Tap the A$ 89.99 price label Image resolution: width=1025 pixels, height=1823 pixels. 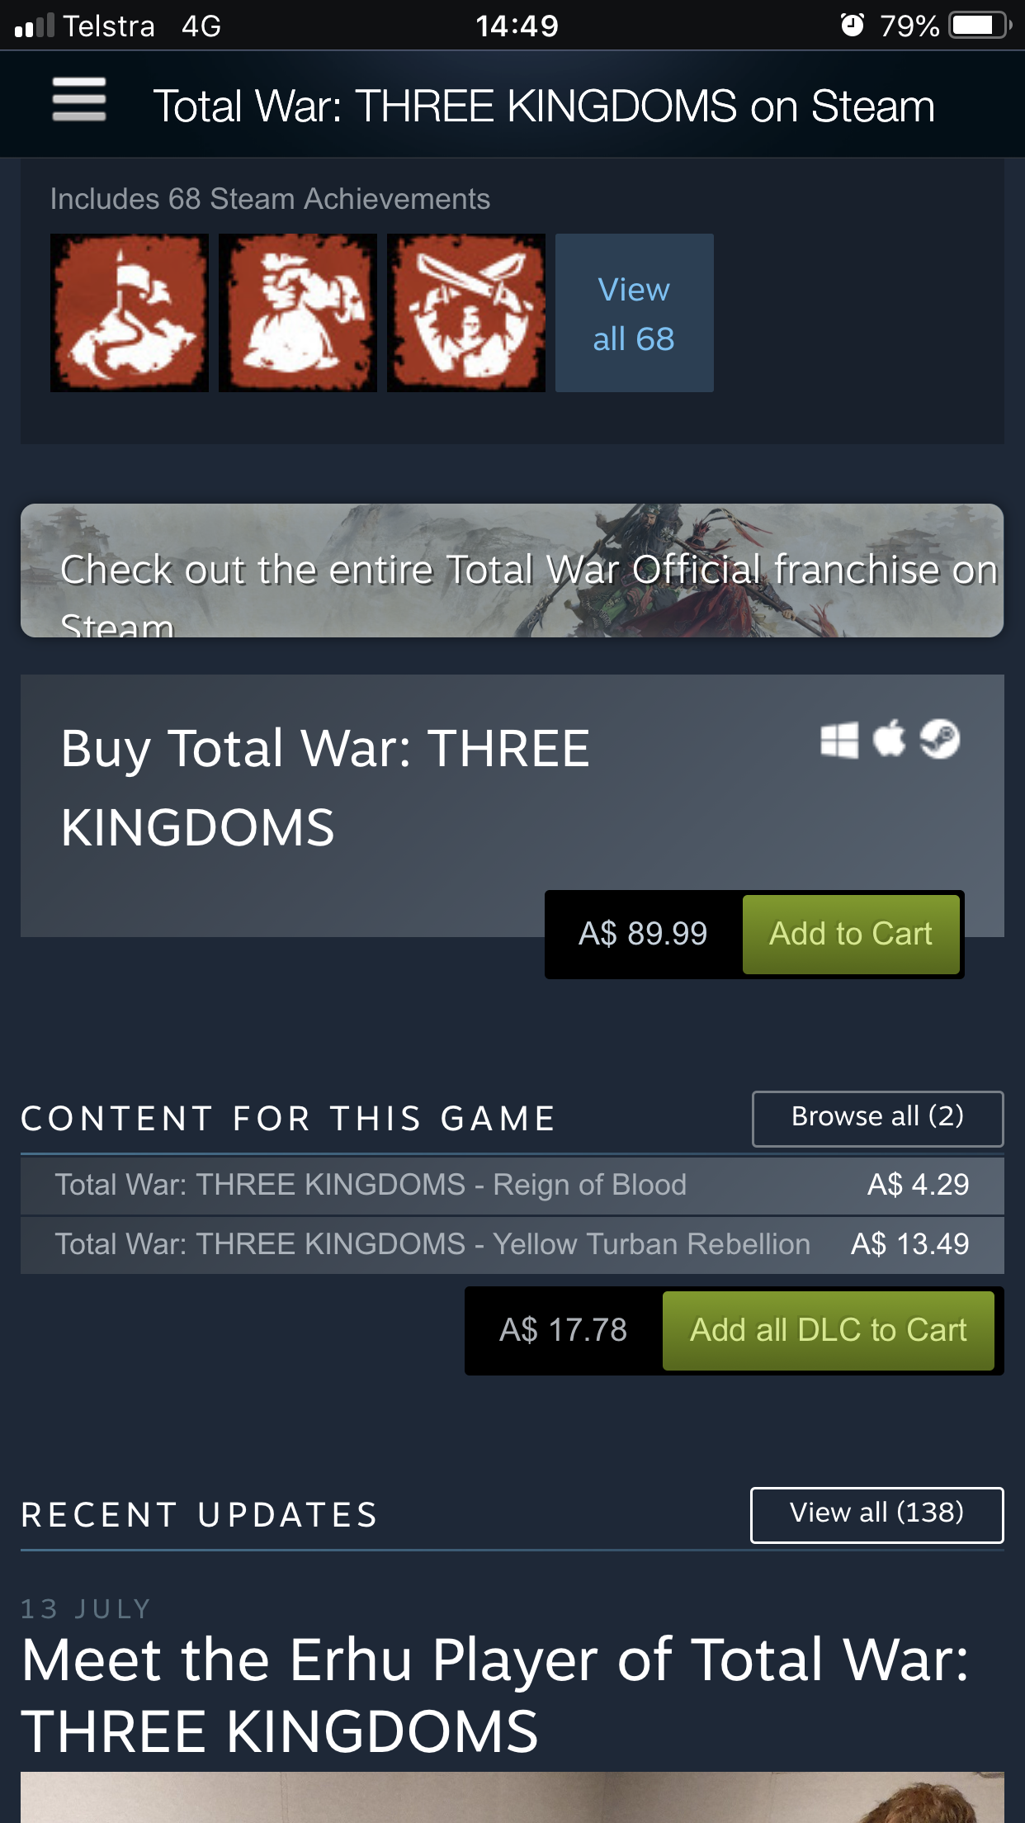tap(643, 934)
